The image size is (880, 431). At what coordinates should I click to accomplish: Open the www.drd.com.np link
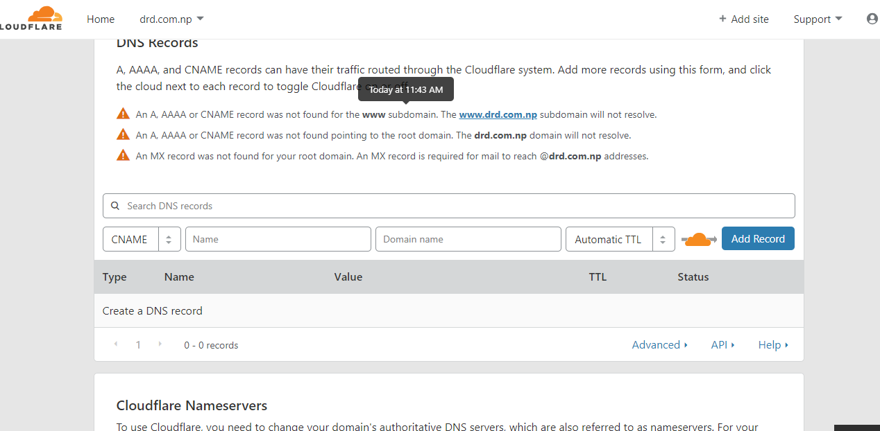[x=498, y=114]
